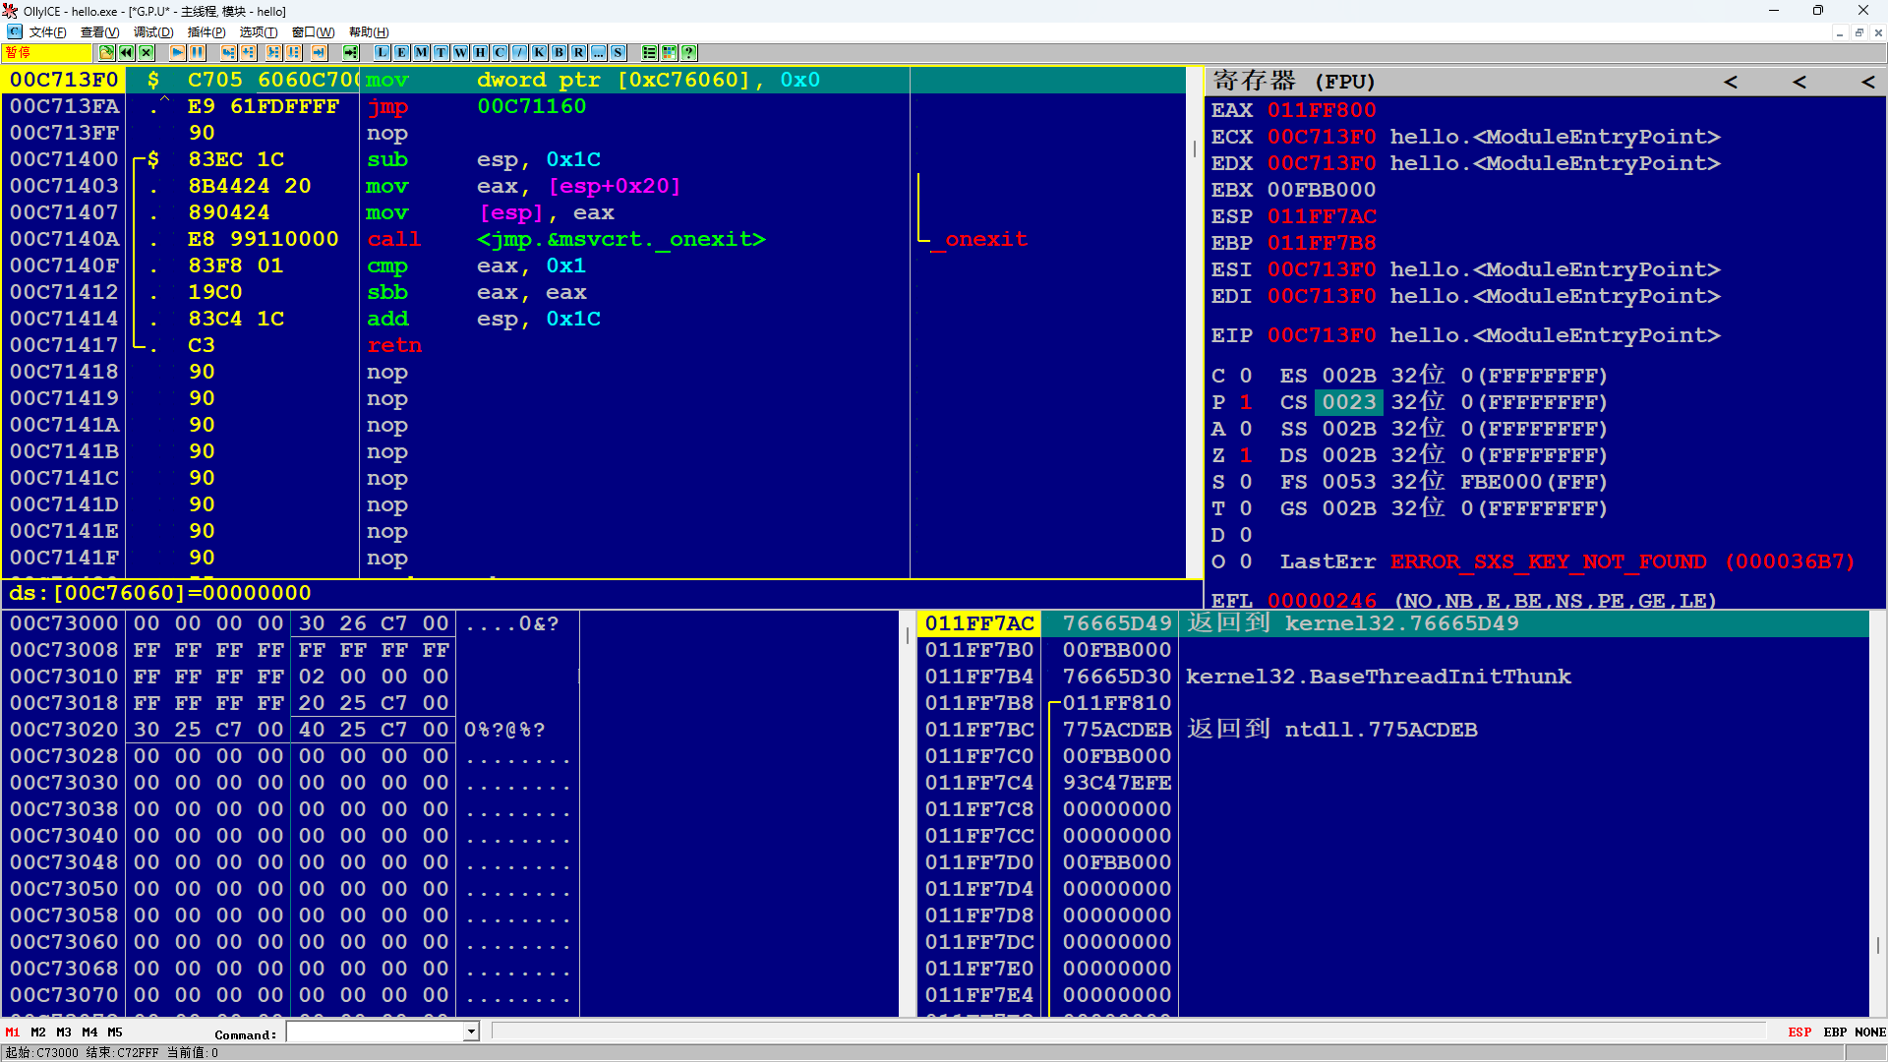The height and width of the screenshot is (1062, 1888).
Task: Click the Open file toolbar icon
Action: (x=106, y=52)
